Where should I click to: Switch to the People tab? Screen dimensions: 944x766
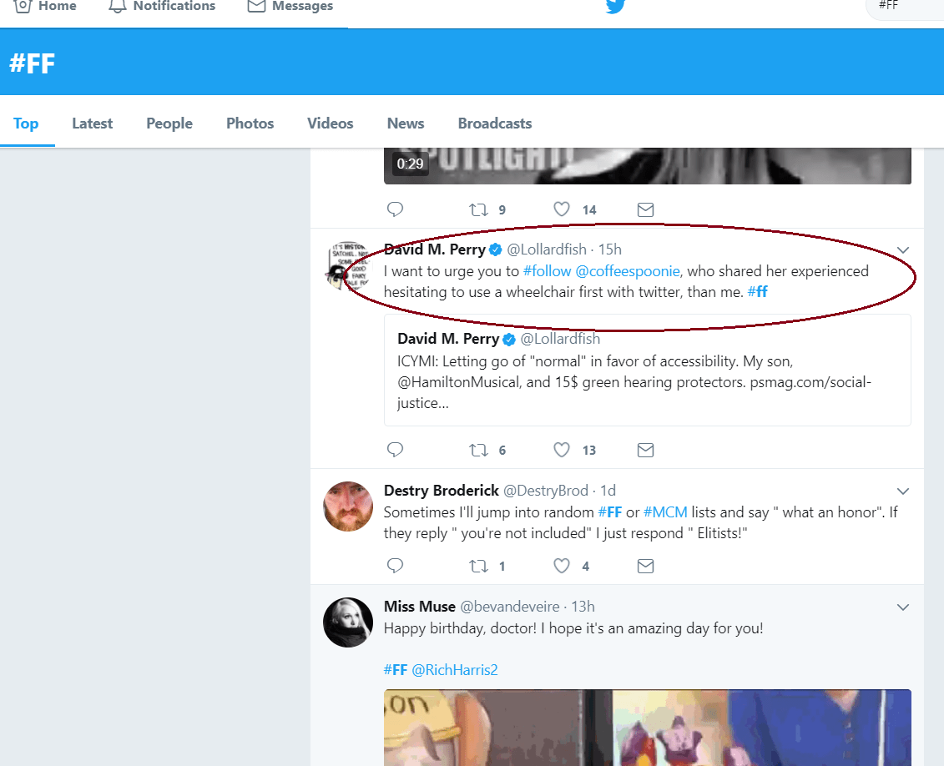pyautogui.click(x=169, y=123)
